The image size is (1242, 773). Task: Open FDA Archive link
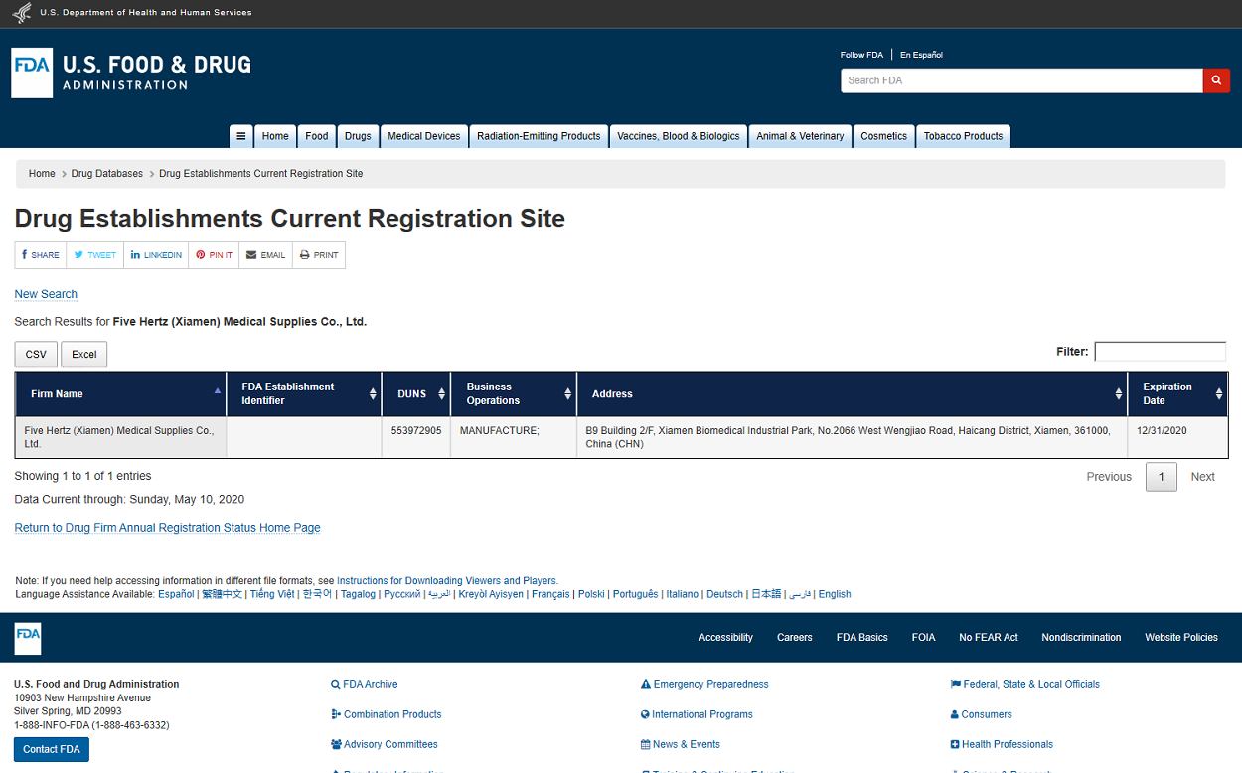click(365, 684)
